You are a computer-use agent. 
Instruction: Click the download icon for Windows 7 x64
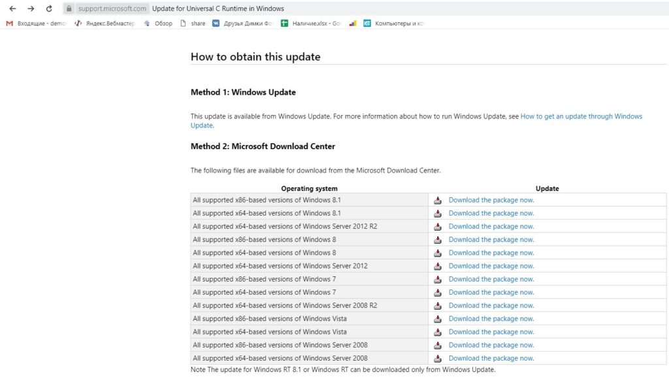438,293
